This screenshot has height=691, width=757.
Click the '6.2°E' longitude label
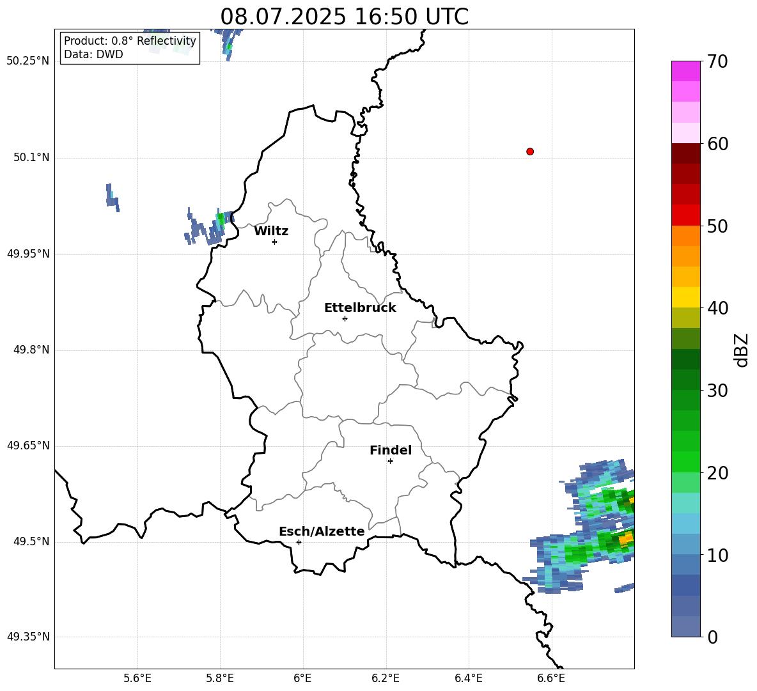(x=386, y=678)
